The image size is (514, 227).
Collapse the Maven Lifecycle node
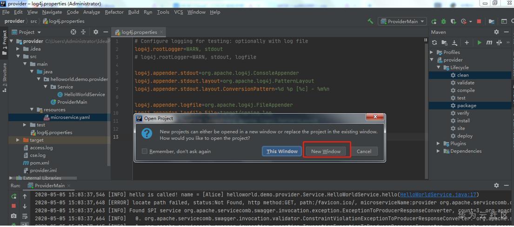point(439,67)
